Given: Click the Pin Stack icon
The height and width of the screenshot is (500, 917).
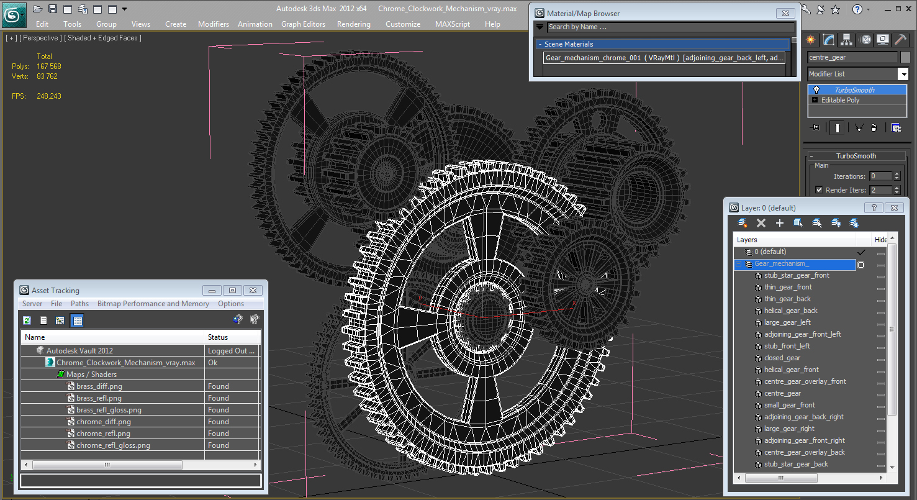Looking at the screenshot, I should (815, 127).
